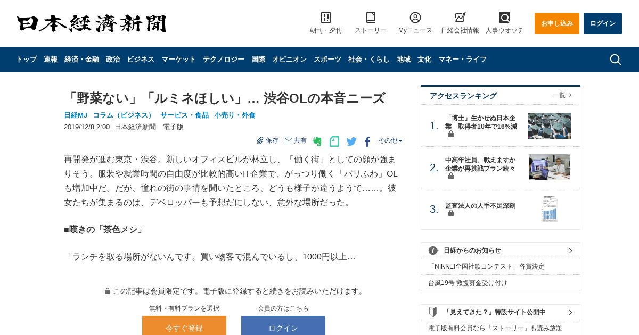
Task: Open 日経会社情報 chart icon
Action: 460,18
